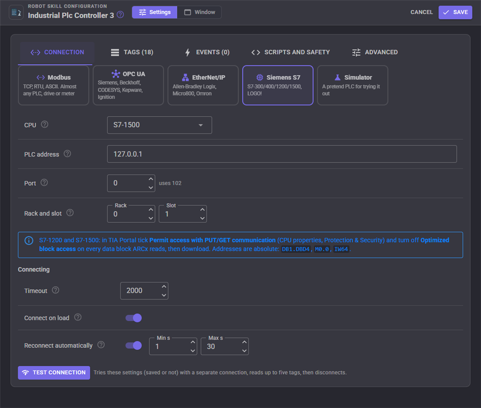Open help for Industrial Plc Controller 3 title

tap(121, 15)
